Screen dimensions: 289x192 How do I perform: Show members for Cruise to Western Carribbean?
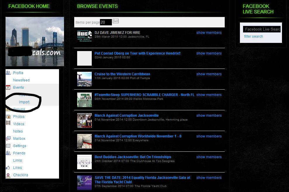[x=209, y=74]
